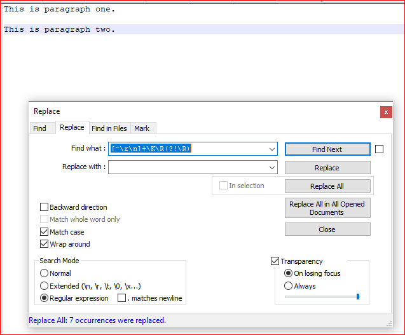Click the text 'This is paragraph one.'
405x335 pixels.
click(x=59, y=10)
